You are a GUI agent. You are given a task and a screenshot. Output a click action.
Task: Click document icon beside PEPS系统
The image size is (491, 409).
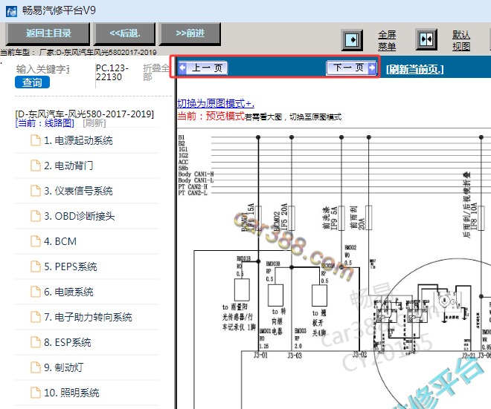click(x=36, y=266)
